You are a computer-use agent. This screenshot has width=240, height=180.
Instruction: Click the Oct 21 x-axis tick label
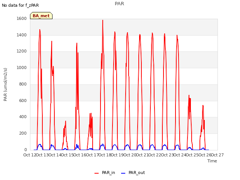[142, 155]
